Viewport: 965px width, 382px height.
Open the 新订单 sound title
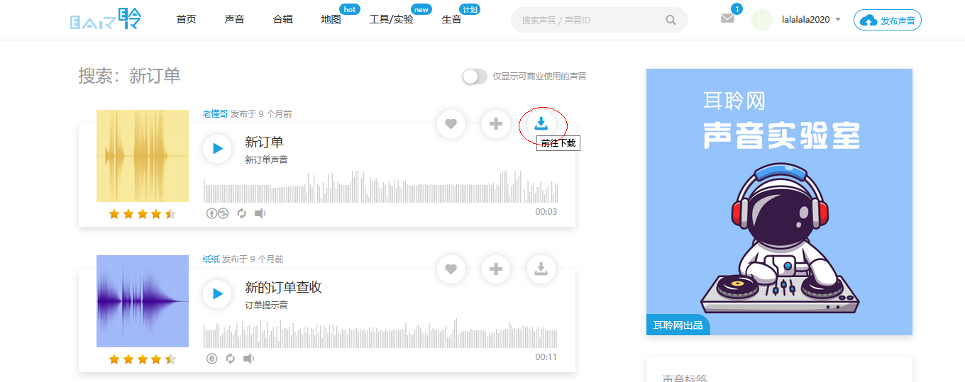[264, 142]
